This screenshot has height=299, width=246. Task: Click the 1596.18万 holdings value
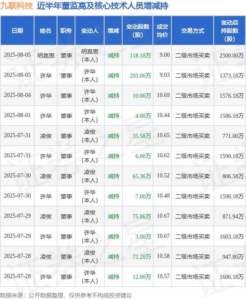coord(232,196)
